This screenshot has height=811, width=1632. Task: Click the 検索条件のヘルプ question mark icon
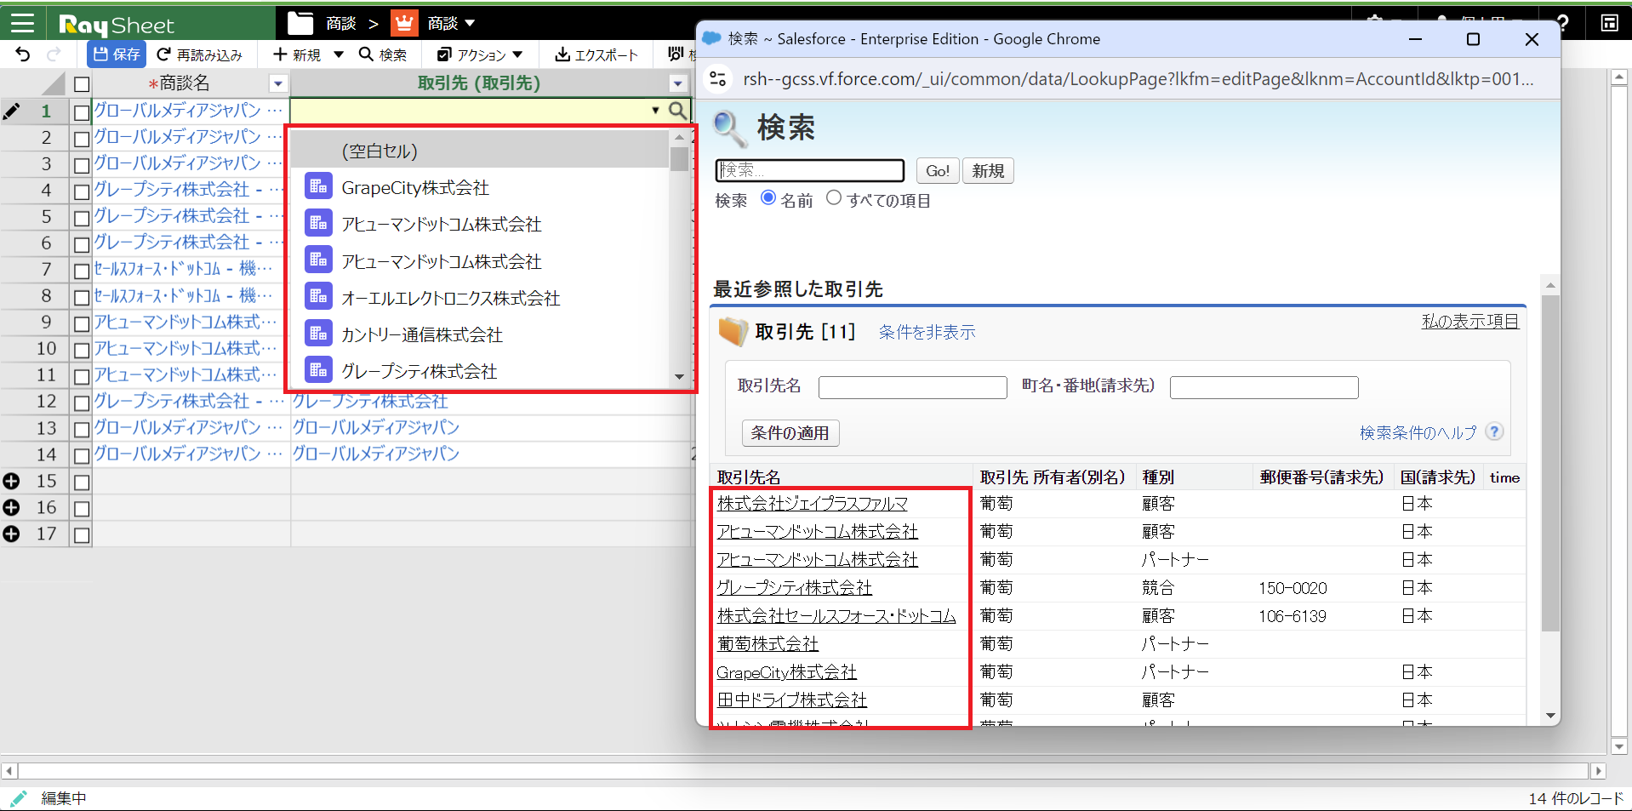[1494, 431]
